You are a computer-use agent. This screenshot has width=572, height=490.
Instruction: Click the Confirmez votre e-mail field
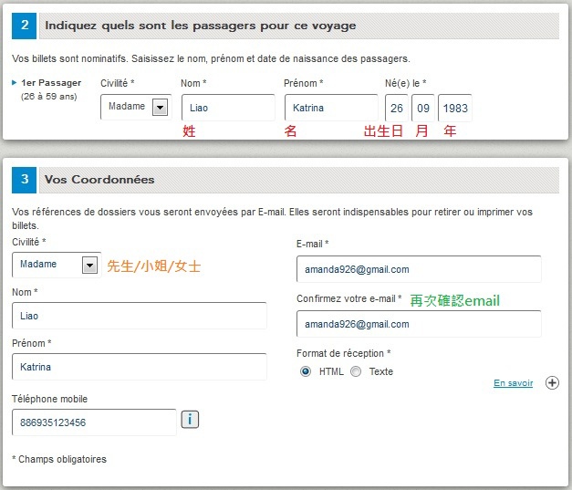(419, 324)
